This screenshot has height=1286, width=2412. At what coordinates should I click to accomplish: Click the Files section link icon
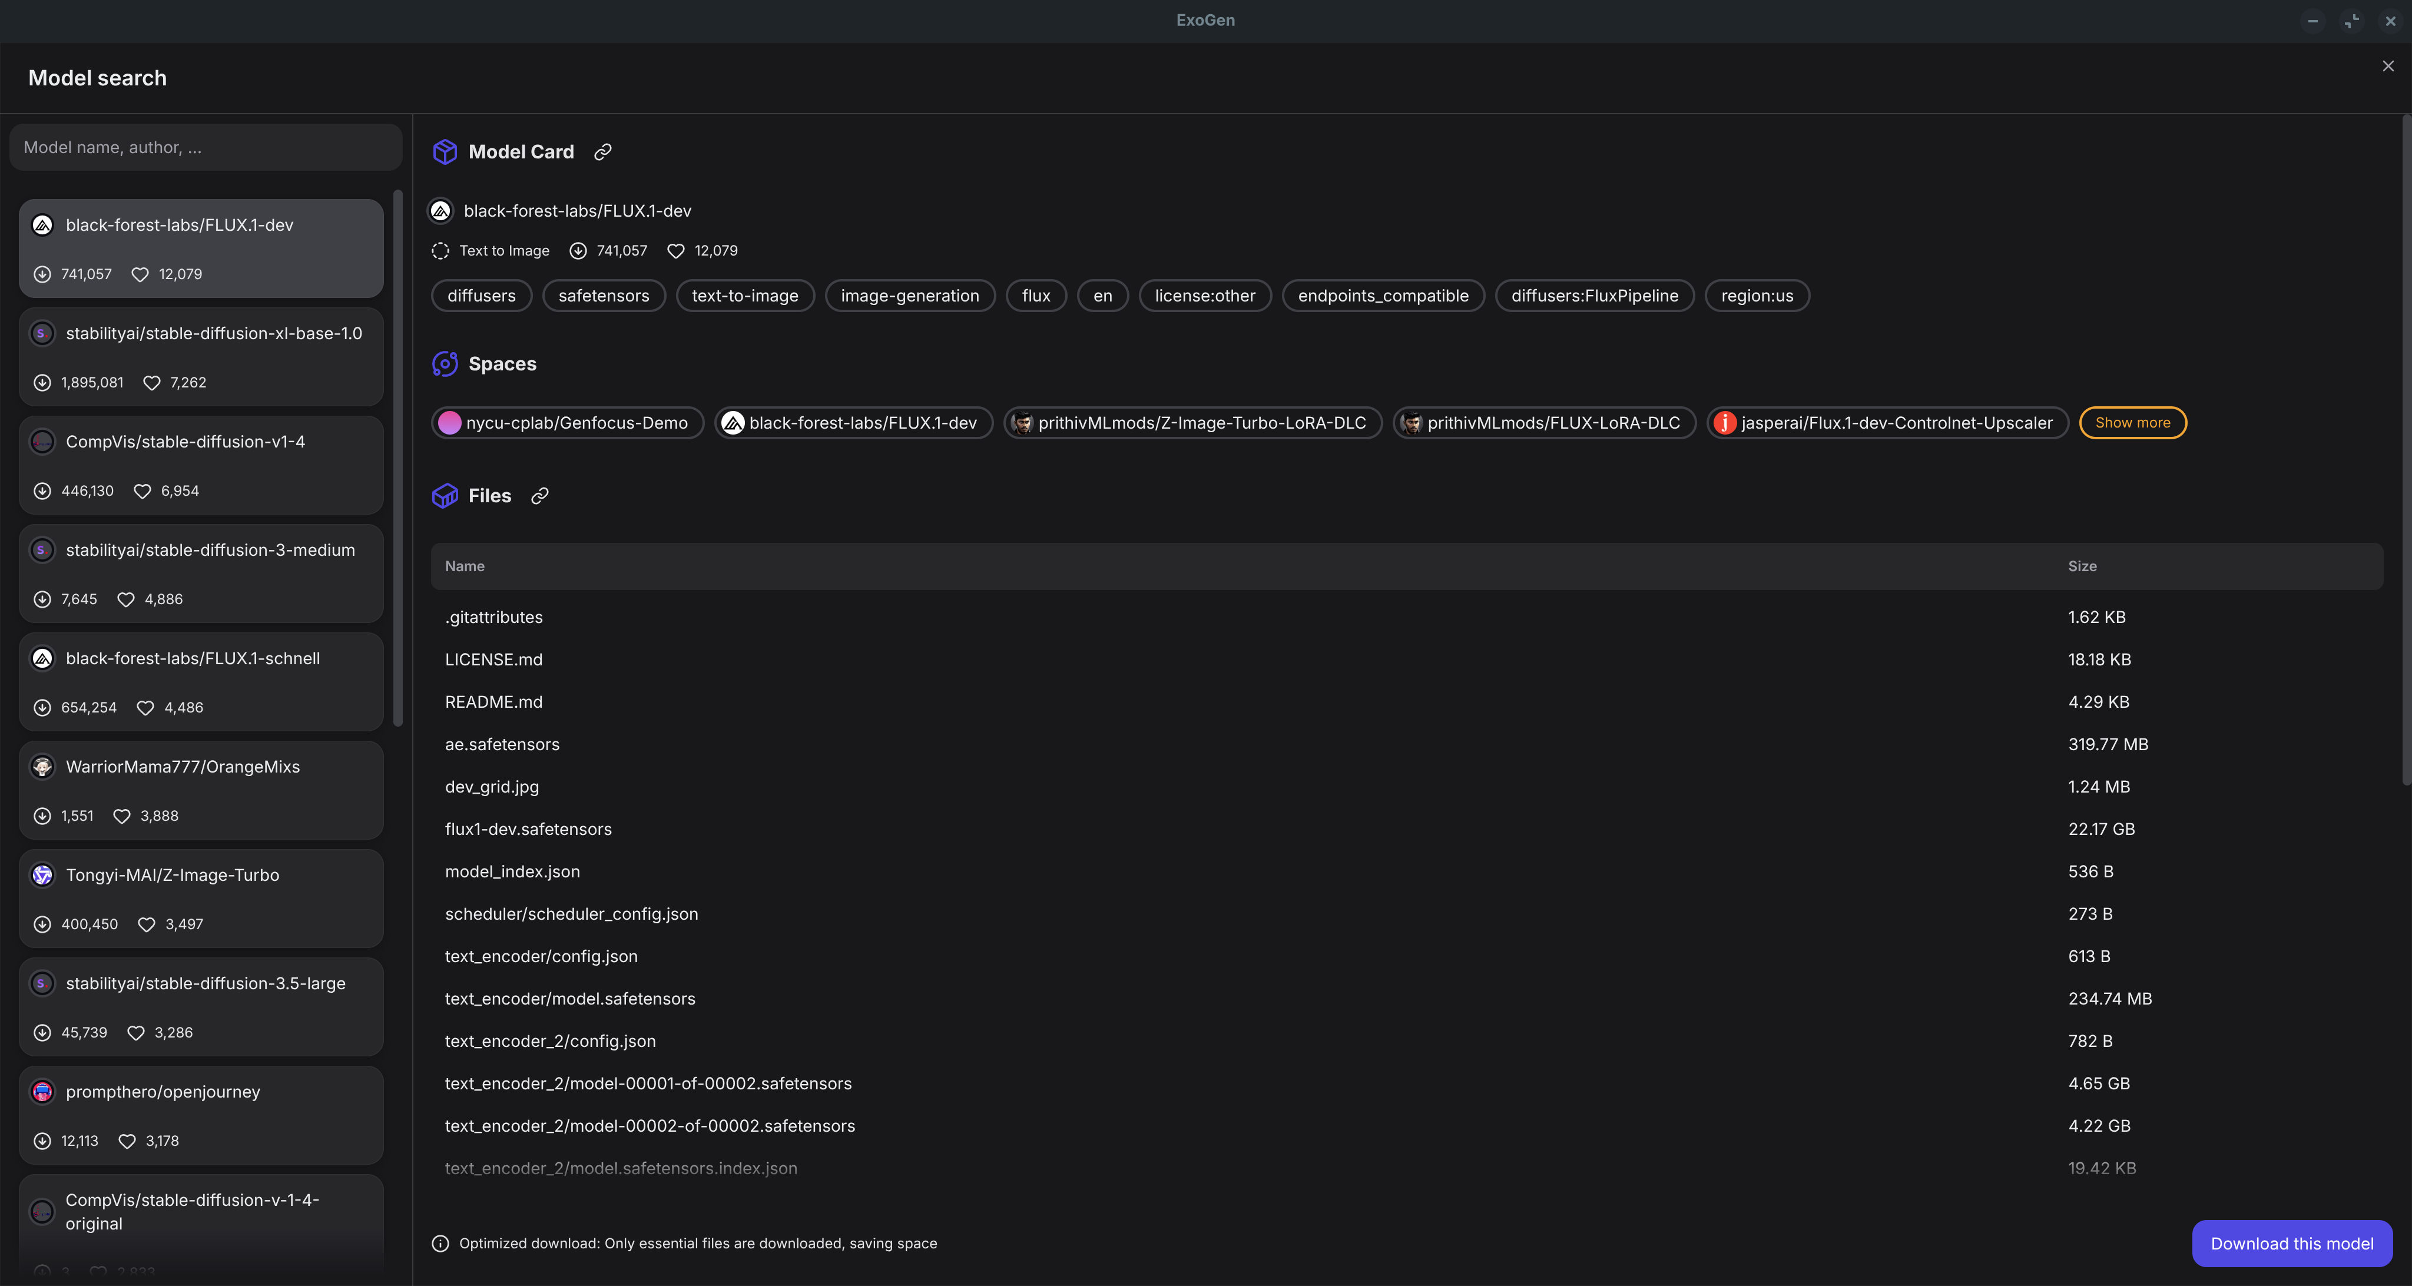click(539, 496)
